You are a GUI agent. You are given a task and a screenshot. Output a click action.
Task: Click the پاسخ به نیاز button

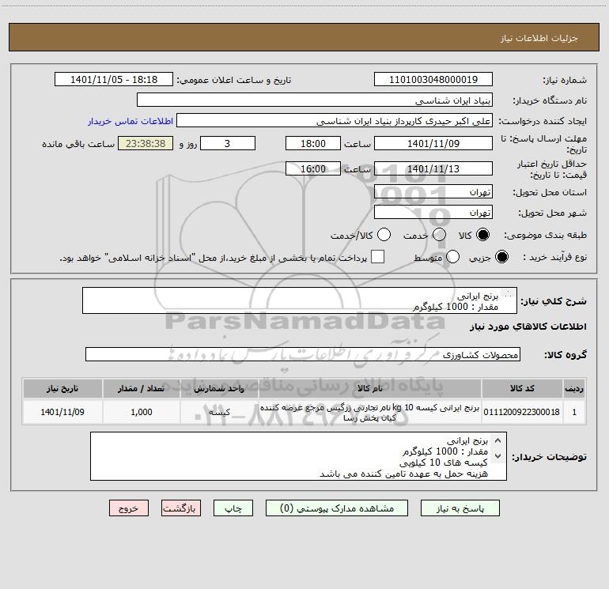[460, 508]
